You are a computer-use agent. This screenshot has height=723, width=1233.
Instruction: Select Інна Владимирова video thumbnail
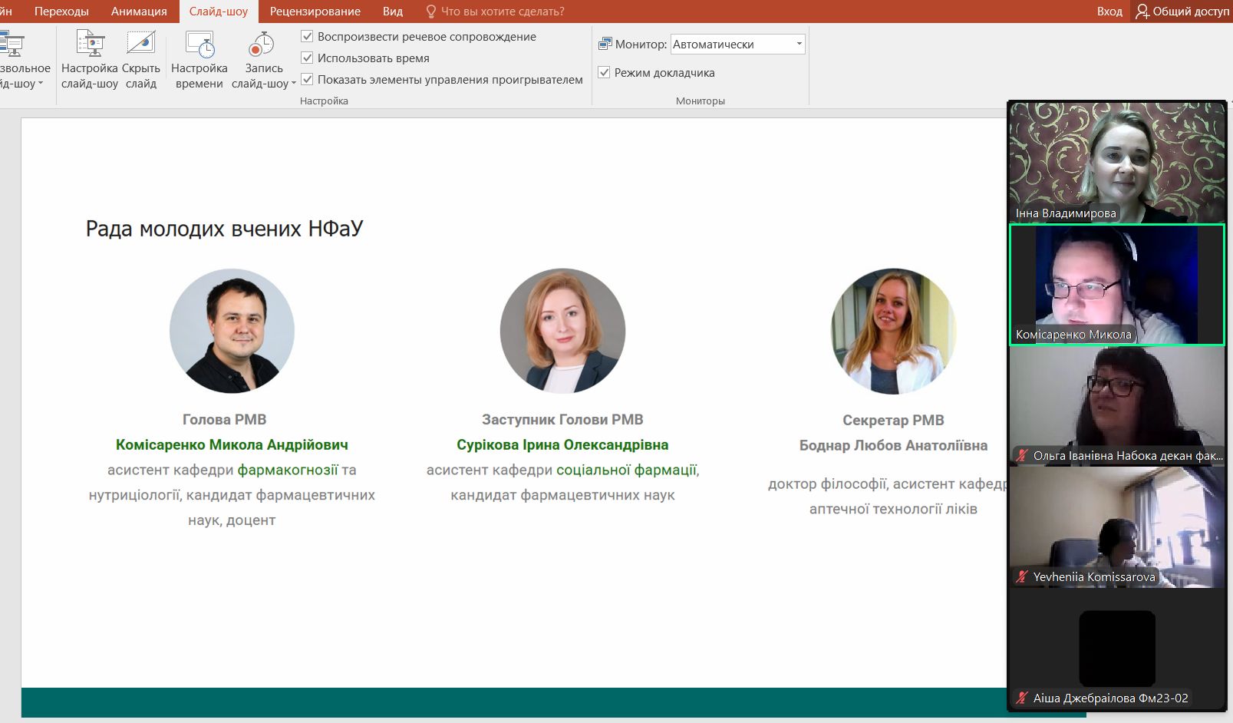point(1117,162)
